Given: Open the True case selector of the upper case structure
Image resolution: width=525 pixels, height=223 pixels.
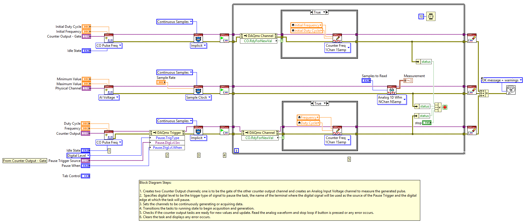Looking at the screenshot, I should coord(319,12).
